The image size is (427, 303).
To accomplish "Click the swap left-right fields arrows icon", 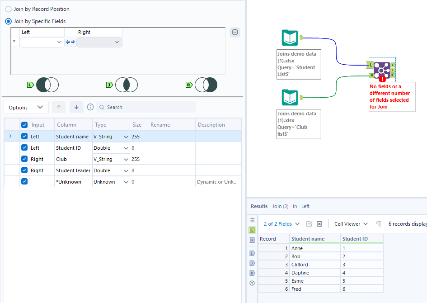I will [x=70, y=42].
